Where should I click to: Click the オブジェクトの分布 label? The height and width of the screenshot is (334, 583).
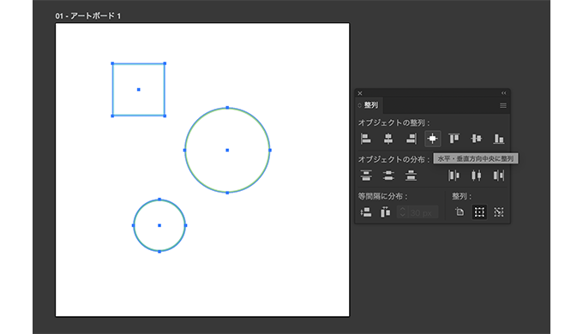coord(394,159)
